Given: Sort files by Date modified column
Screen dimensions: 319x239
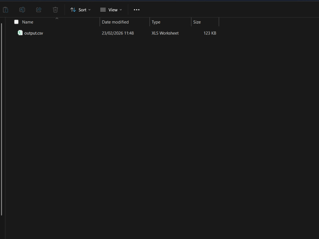Looking at the screenshot, I should pos(115,22).
